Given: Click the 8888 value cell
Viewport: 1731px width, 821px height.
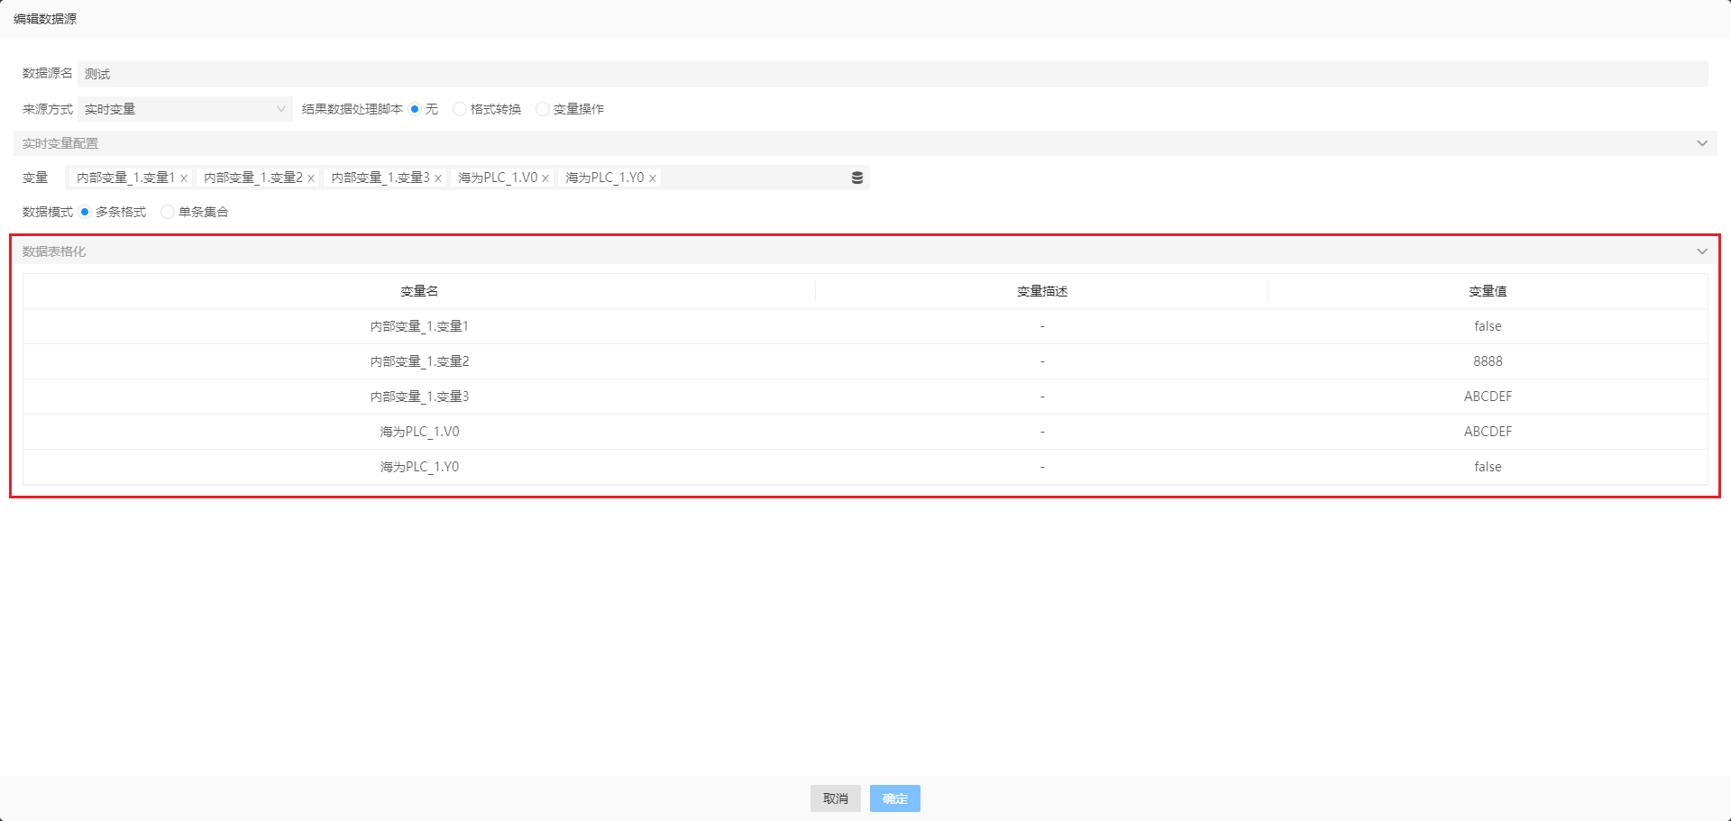Looking at the screenshot, I should point(1488,361).
